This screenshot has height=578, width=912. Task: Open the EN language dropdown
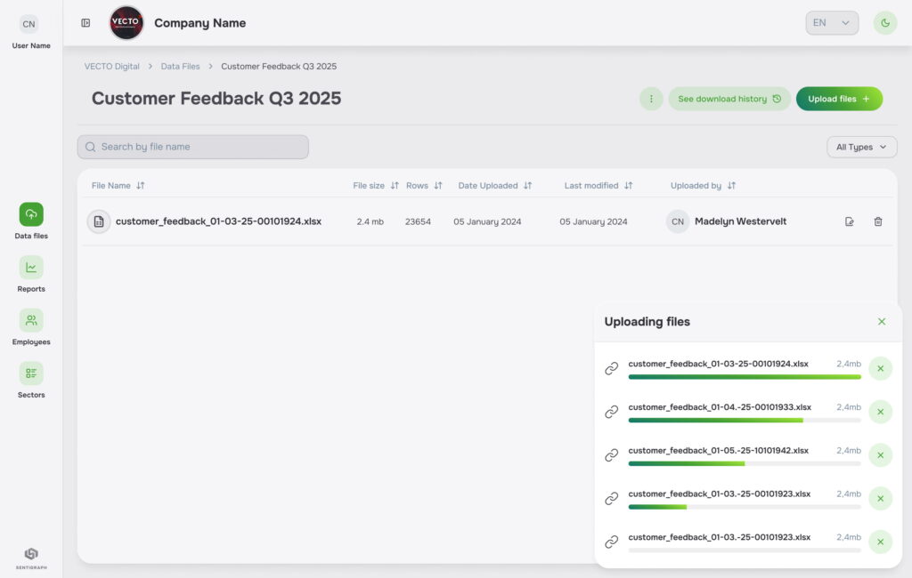[832, 23]
